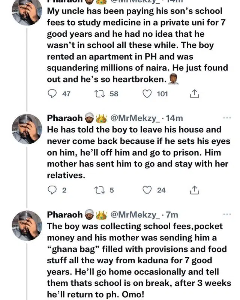Open @MrMekzy_ handle on the 14m tweet
Screen dimensions: 240x300
(x=134, y=118)
